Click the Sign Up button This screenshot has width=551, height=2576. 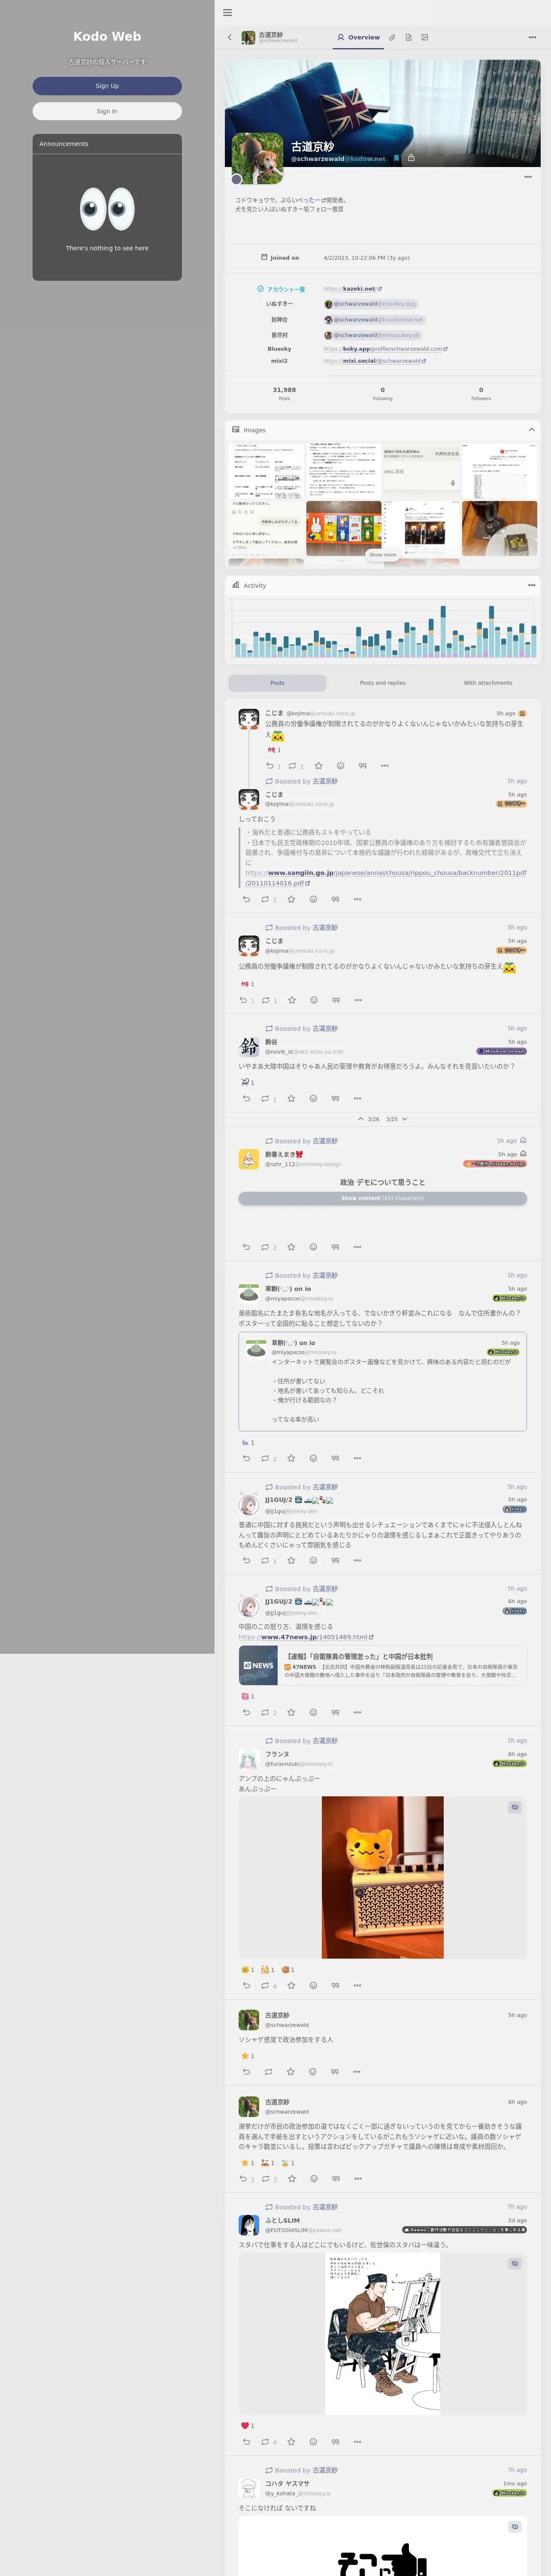(107, 86)
